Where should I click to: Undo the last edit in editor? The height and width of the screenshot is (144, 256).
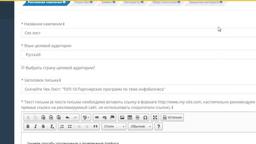point(68,117)
